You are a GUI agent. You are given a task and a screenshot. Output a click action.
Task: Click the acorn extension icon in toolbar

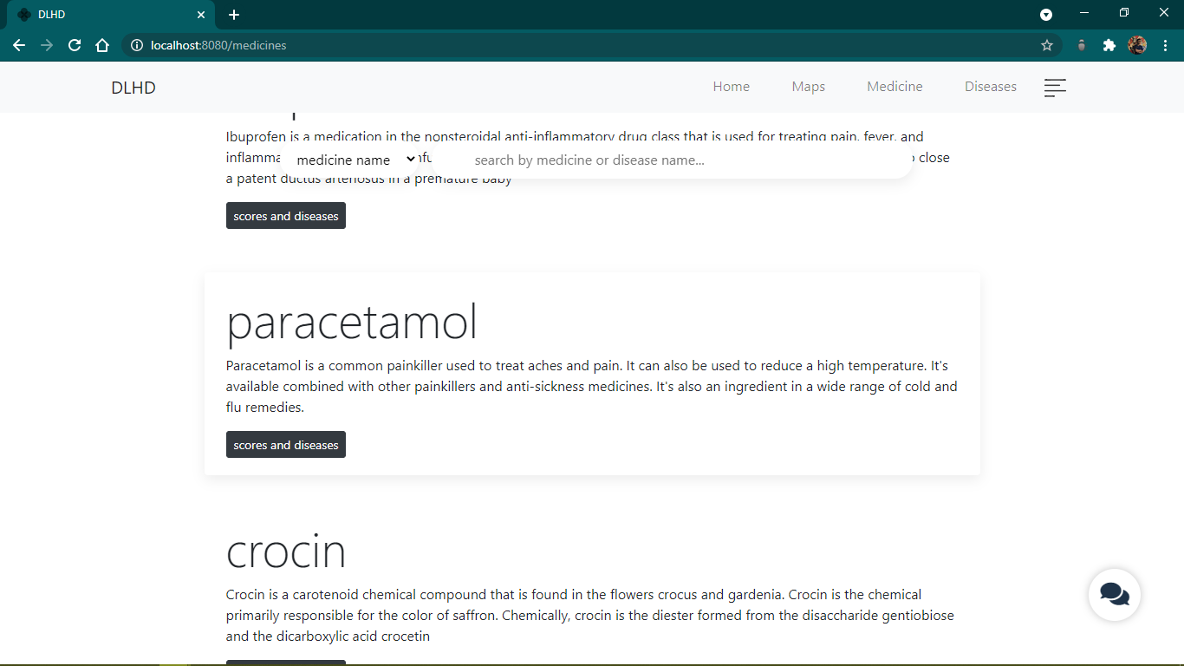tap(1081, 45)
